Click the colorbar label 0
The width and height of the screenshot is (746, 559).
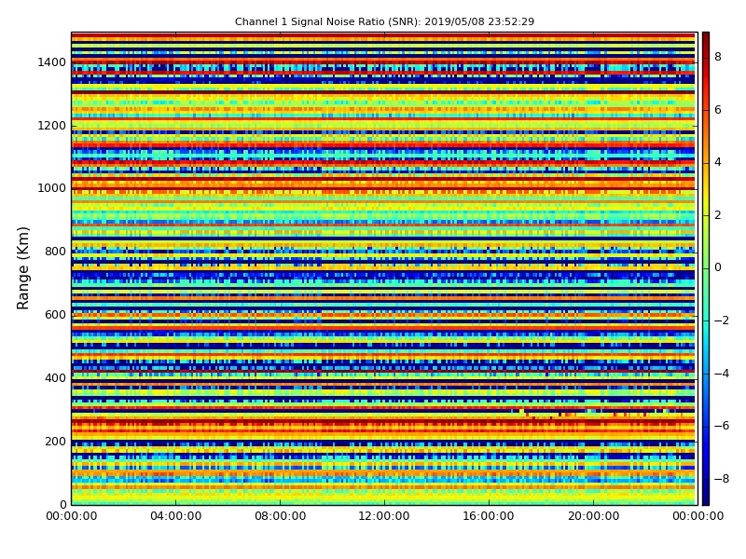coord(718,267)
